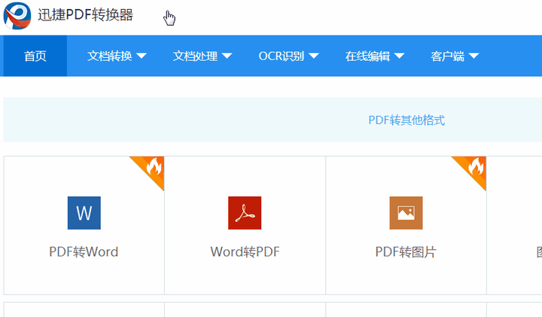Expand the arrow beside 客户端
This screenshot has height=317, width=542.
pyautogui.click(x=473, y=56)
